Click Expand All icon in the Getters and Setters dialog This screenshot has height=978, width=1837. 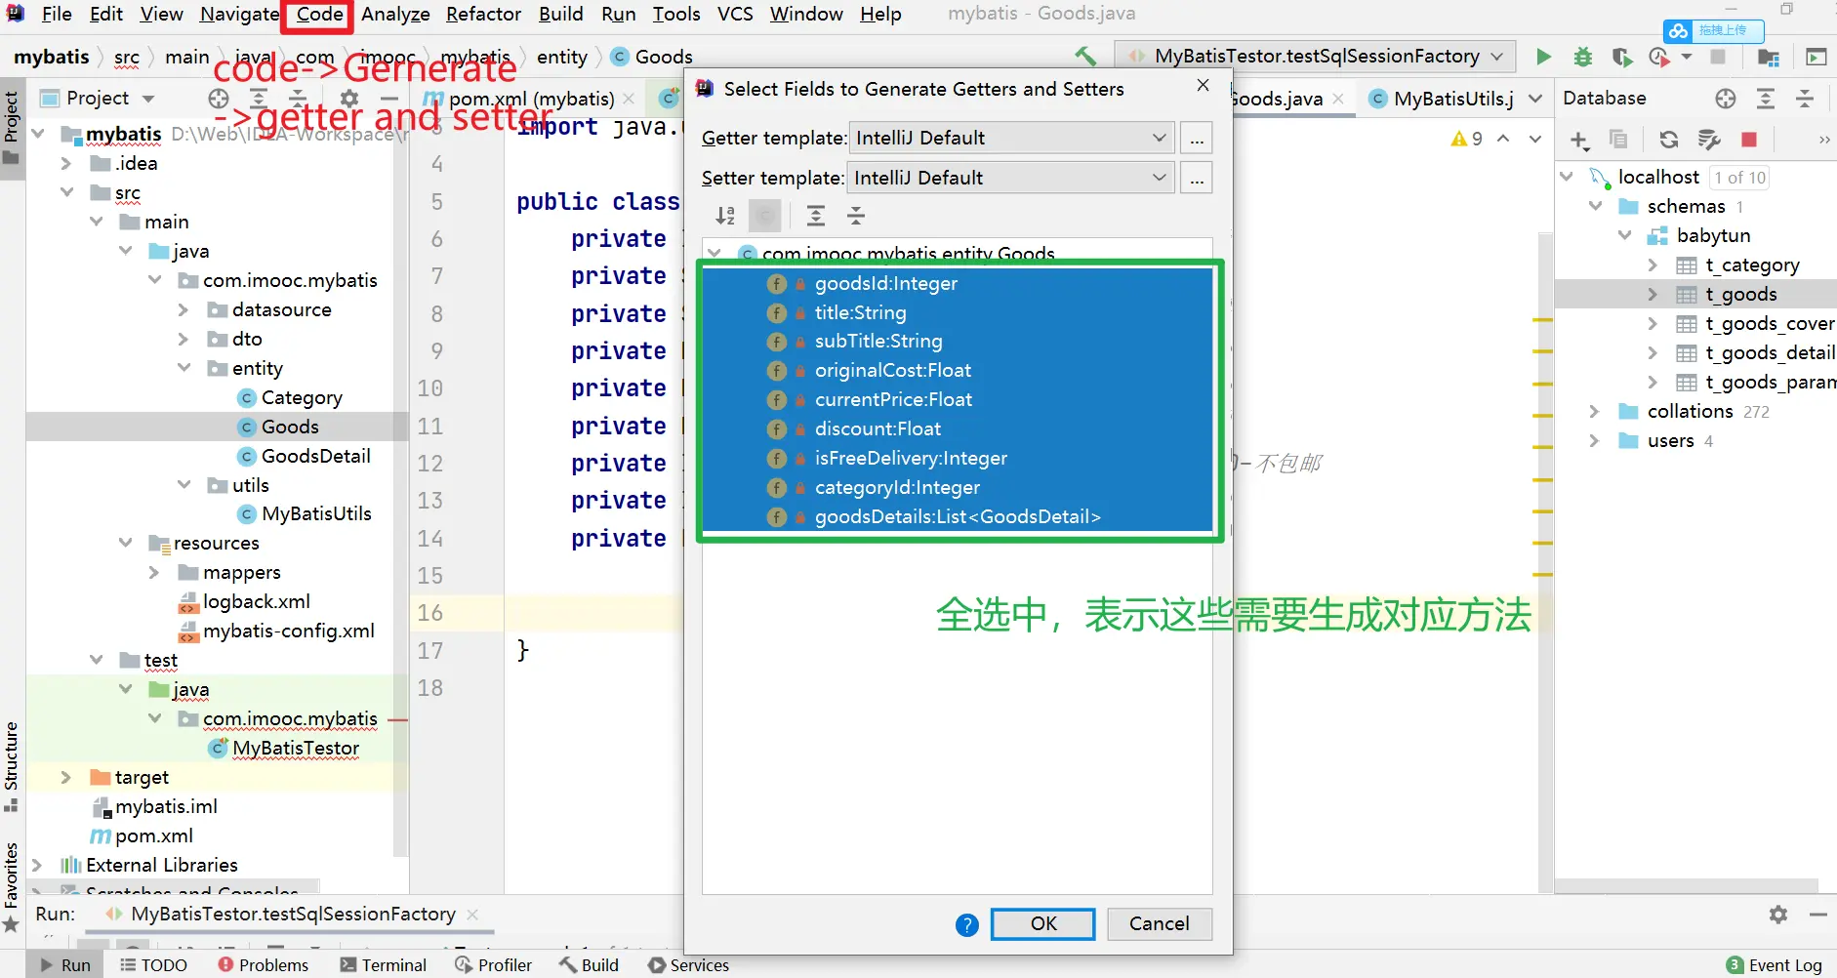[816, 216]
